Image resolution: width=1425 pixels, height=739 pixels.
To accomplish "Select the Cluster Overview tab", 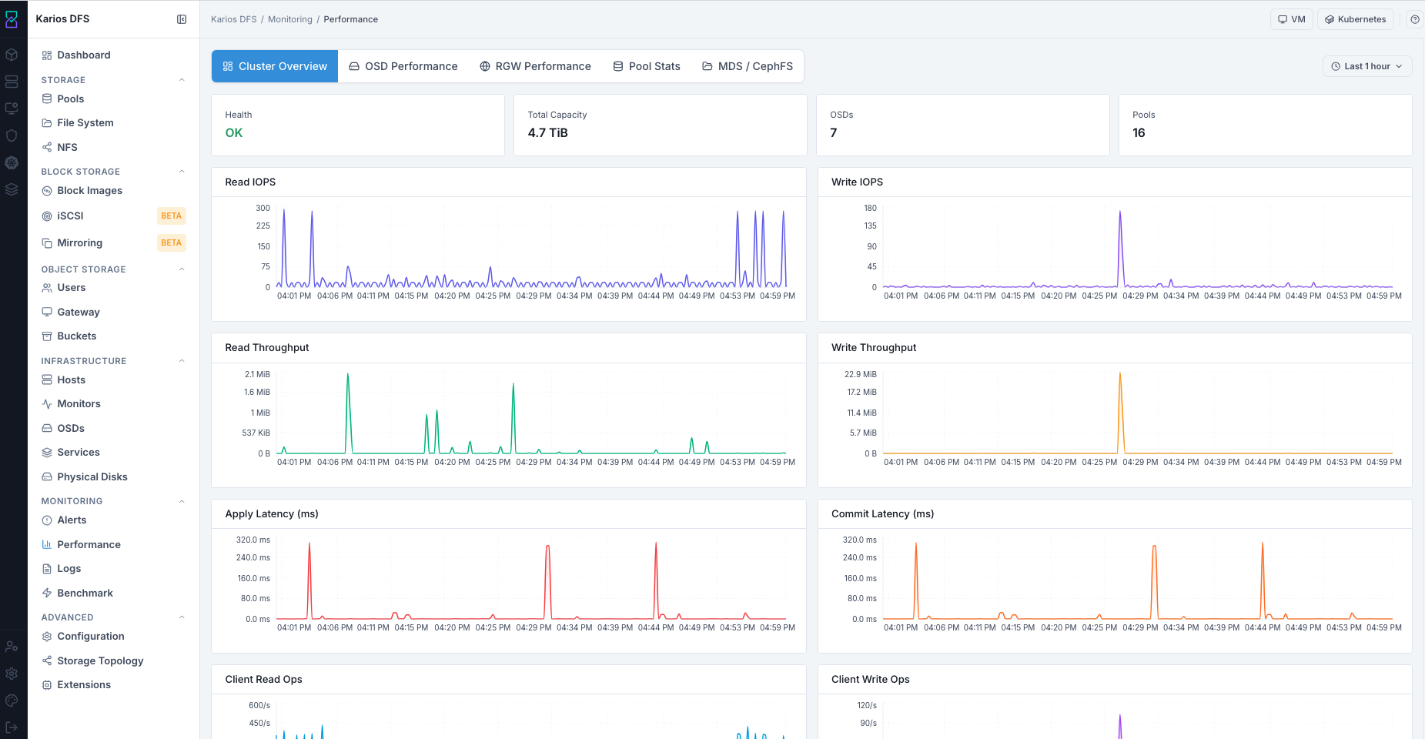I will [x=275, y=66].
